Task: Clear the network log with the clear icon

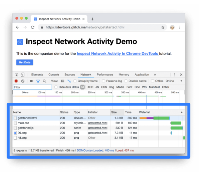Action: (x=23, y=81)
